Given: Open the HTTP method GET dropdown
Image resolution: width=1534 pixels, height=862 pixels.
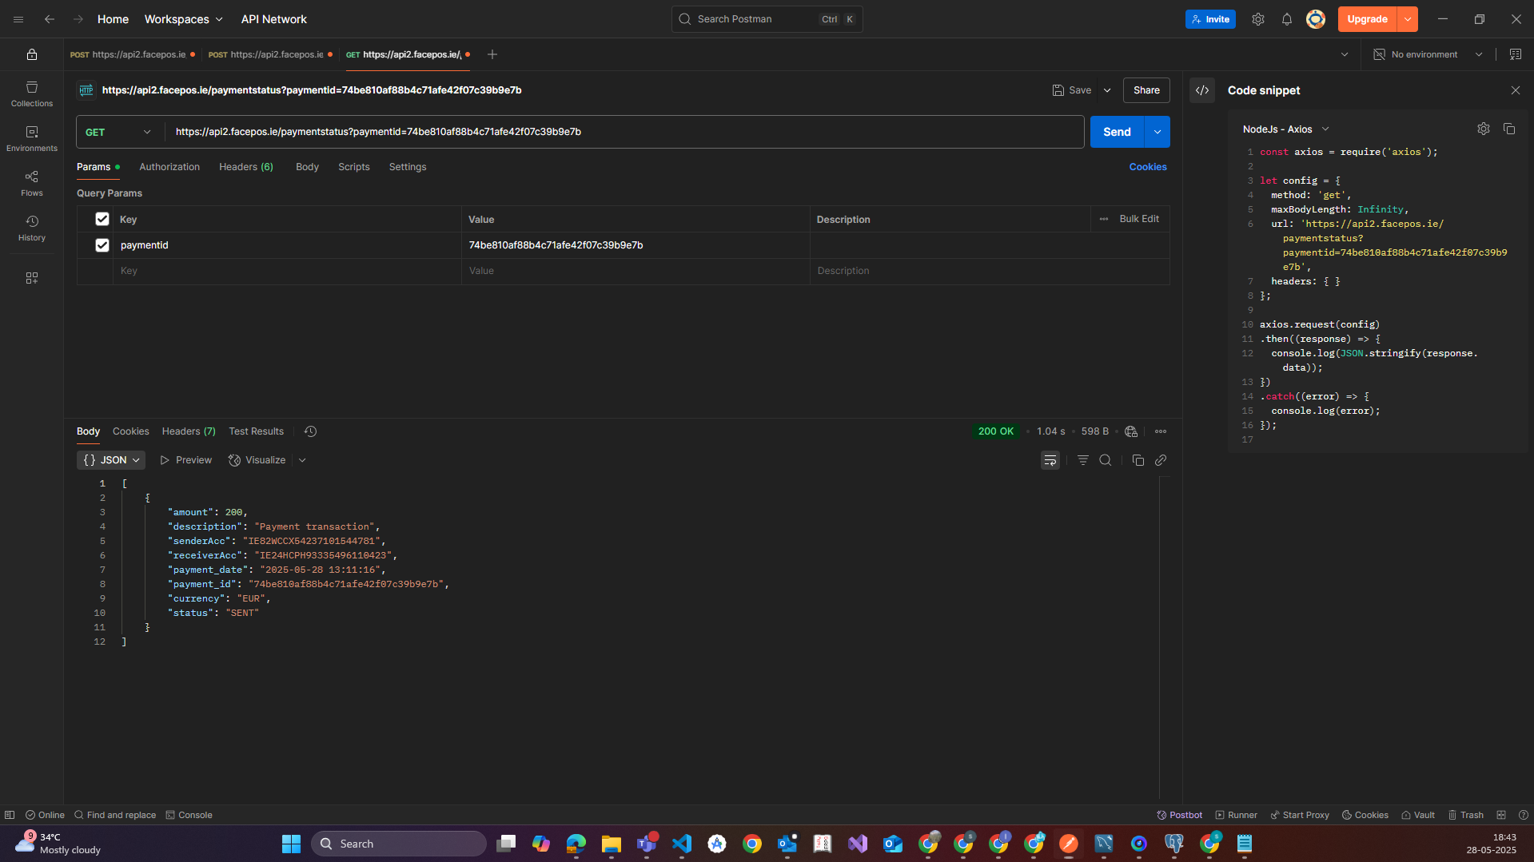Looking at the screenshot, I should 119,132.
